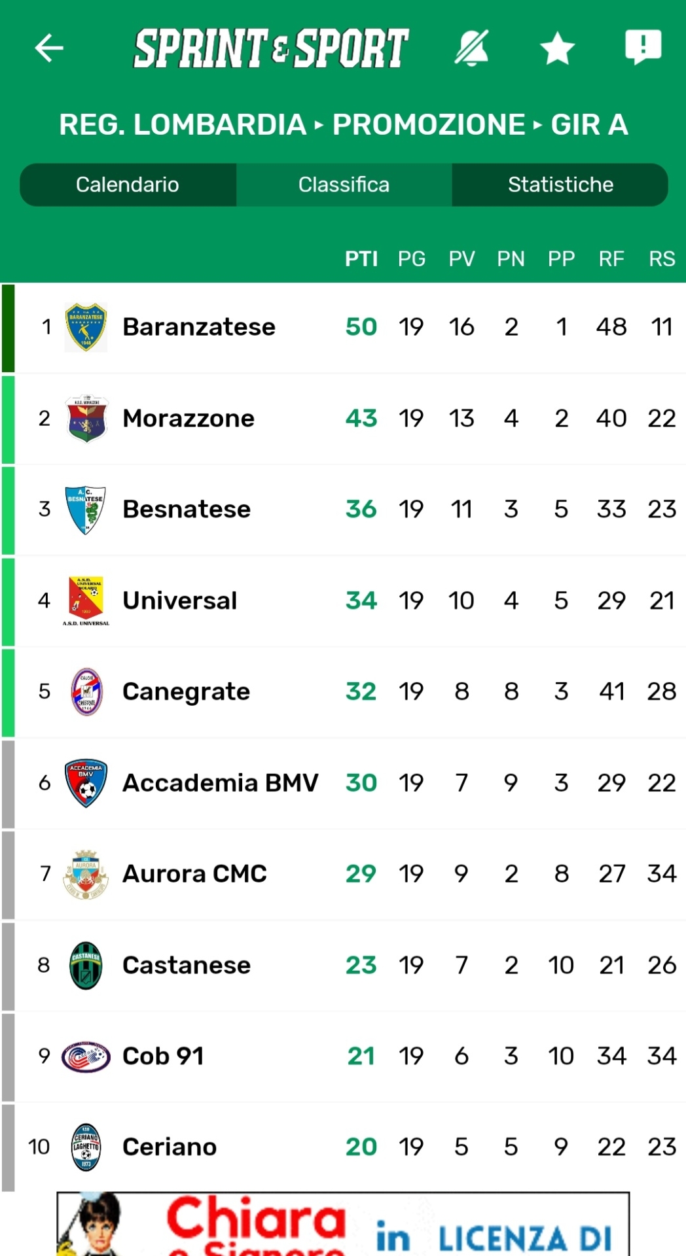Tap the Universal team crest

pos(86,601)
